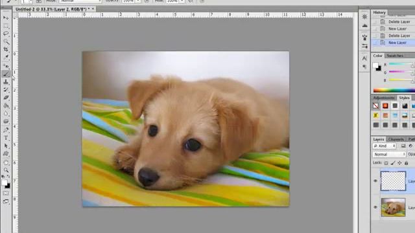Image resolution: width=415 pixels, height=233 pixels.
Task: Select the puppy photo layer thumbnail
Action: [x=394, y=207]
